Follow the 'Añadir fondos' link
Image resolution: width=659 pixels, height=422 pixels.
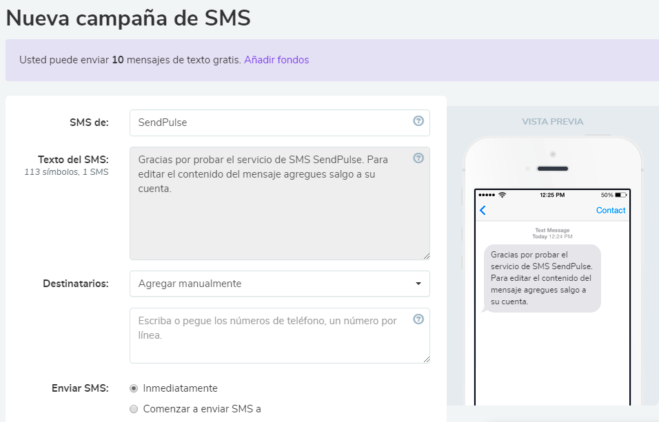(x=276, y=60)
